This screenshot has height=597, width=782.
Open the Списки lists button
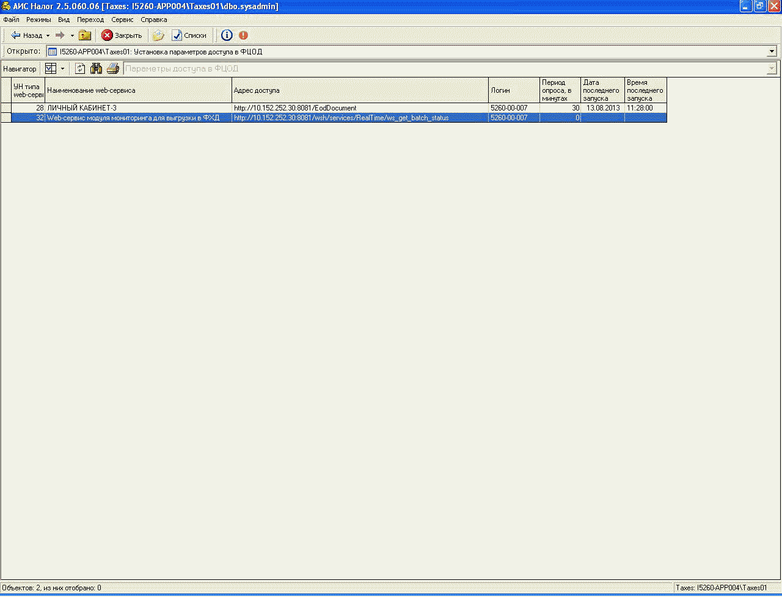(x=189, y=35)
